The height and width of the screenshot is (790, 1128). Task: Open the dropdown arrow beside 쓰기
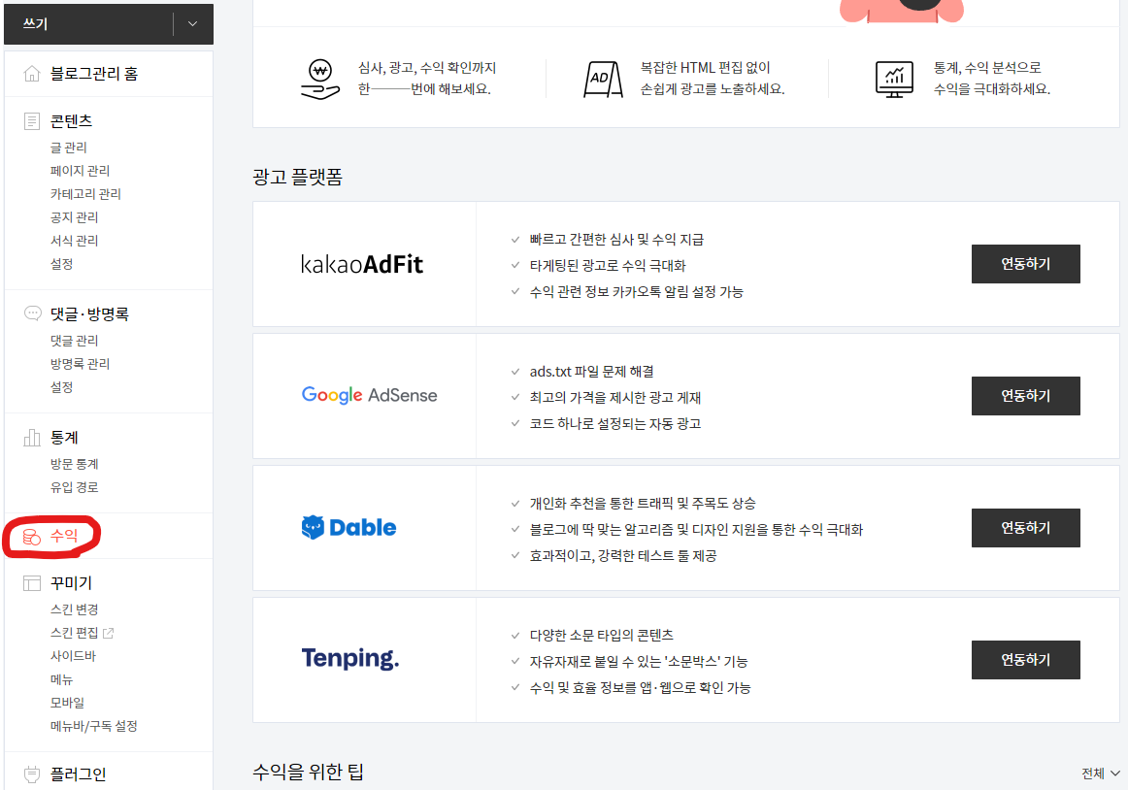193,23
